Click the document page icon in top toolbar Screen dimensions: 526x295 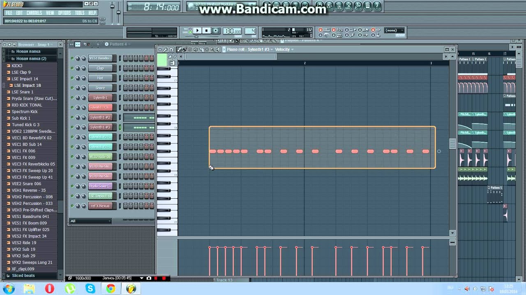point(367,6)
